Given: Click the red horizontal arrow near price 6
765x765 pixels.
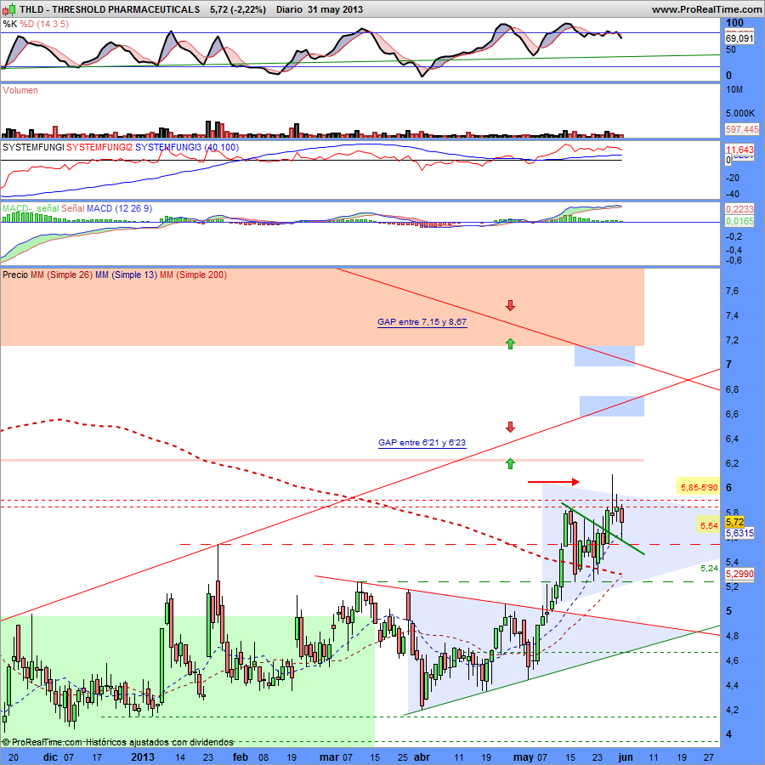Looking at the screenshot, I should coord(553,482).
